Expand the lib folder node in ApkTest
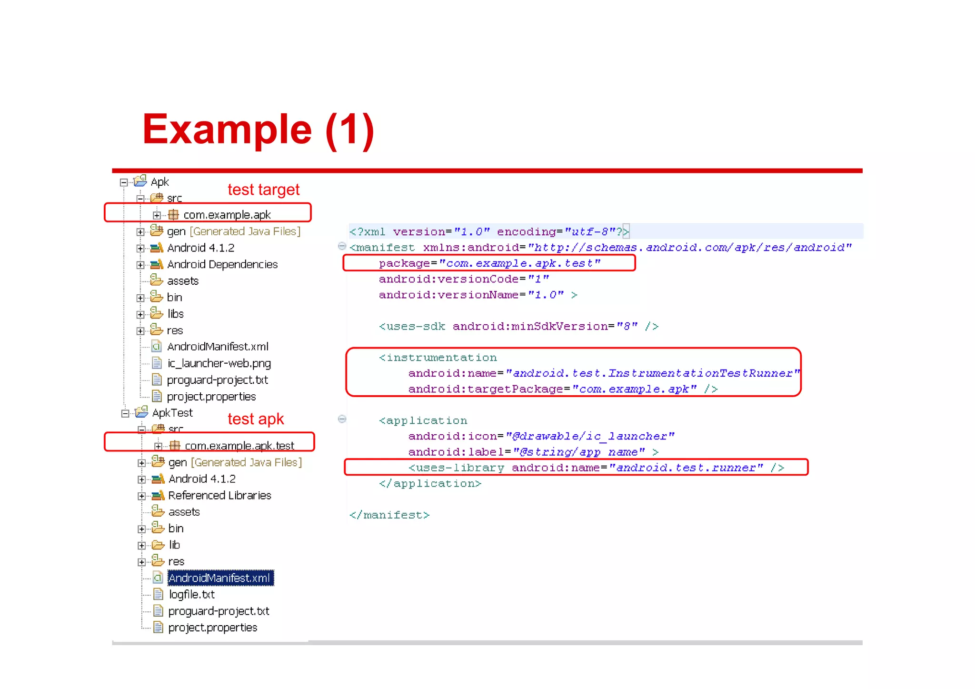Screen dimensions: 975x689 142,545
